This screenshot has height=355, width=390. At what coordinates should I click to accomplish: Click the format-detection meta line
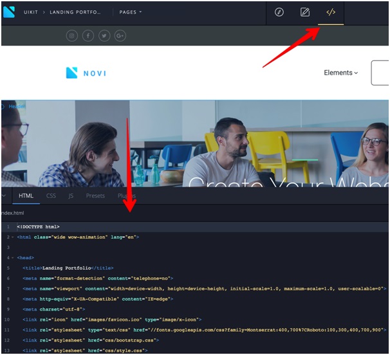(98, 278)
